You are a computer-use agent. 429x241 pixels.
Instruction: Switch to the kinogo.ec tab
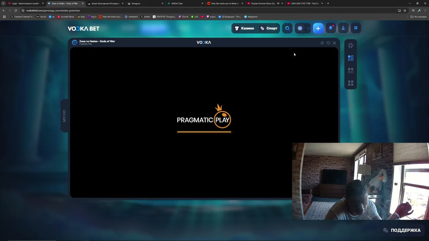145,3
